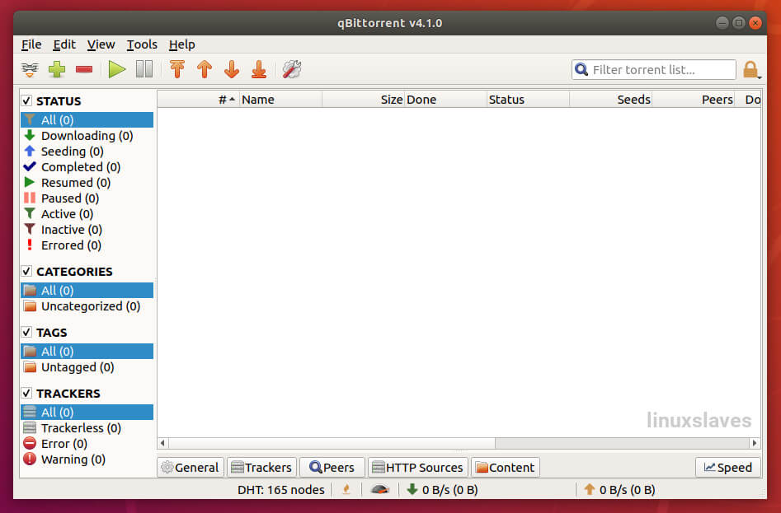Open Options via the wrench icon
This screenshot has height=513, width=781.
292,70
